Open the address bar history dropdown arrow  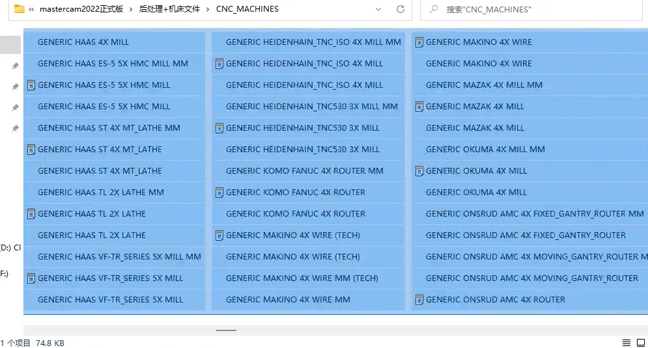point(378,9)
